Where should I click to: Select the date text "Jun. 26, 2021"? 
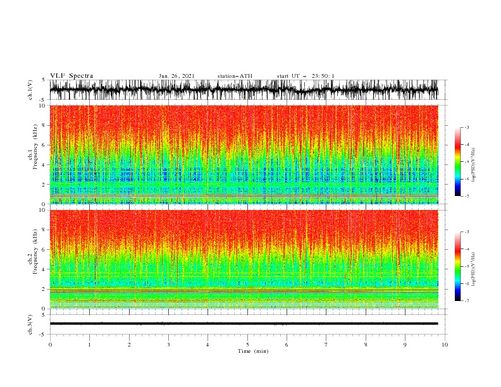[x=176, y=76]
